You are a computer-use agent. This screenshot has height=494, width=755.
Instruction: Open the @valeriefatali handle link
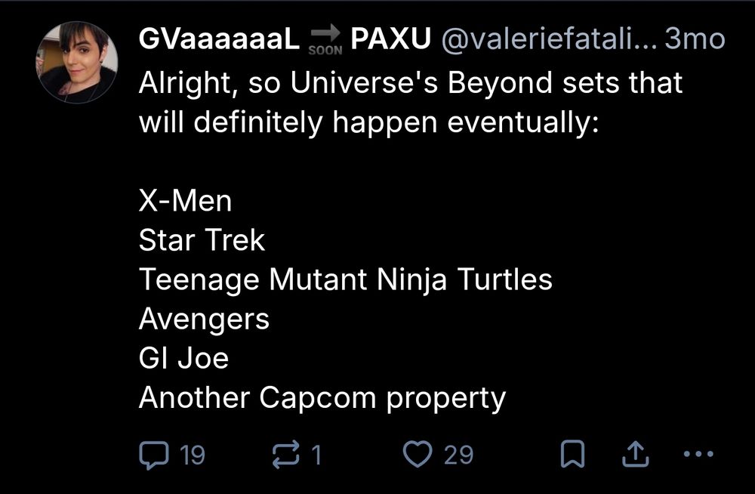point(545,40)
